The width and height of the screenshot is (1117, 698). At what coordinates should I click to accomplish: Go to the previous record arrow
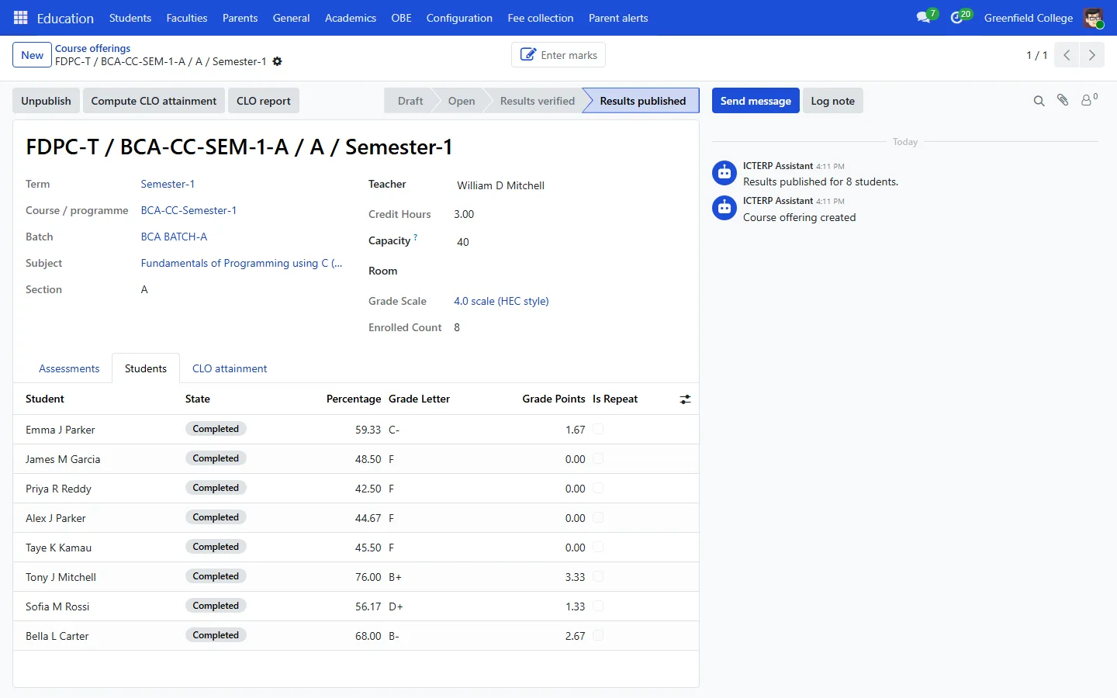click(x=1067, y=55)
